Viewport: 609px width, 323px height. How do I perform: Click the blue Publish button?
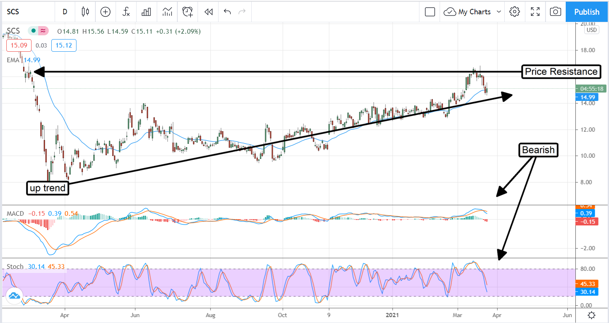pyautogui.click(x=587, y=12)
